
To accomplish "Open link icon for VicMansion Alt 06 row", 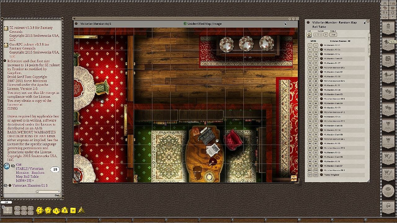I will 321,50.
